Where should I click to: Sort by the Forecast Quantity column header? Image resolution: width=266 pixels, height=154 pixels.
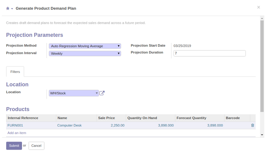(191, 118)
